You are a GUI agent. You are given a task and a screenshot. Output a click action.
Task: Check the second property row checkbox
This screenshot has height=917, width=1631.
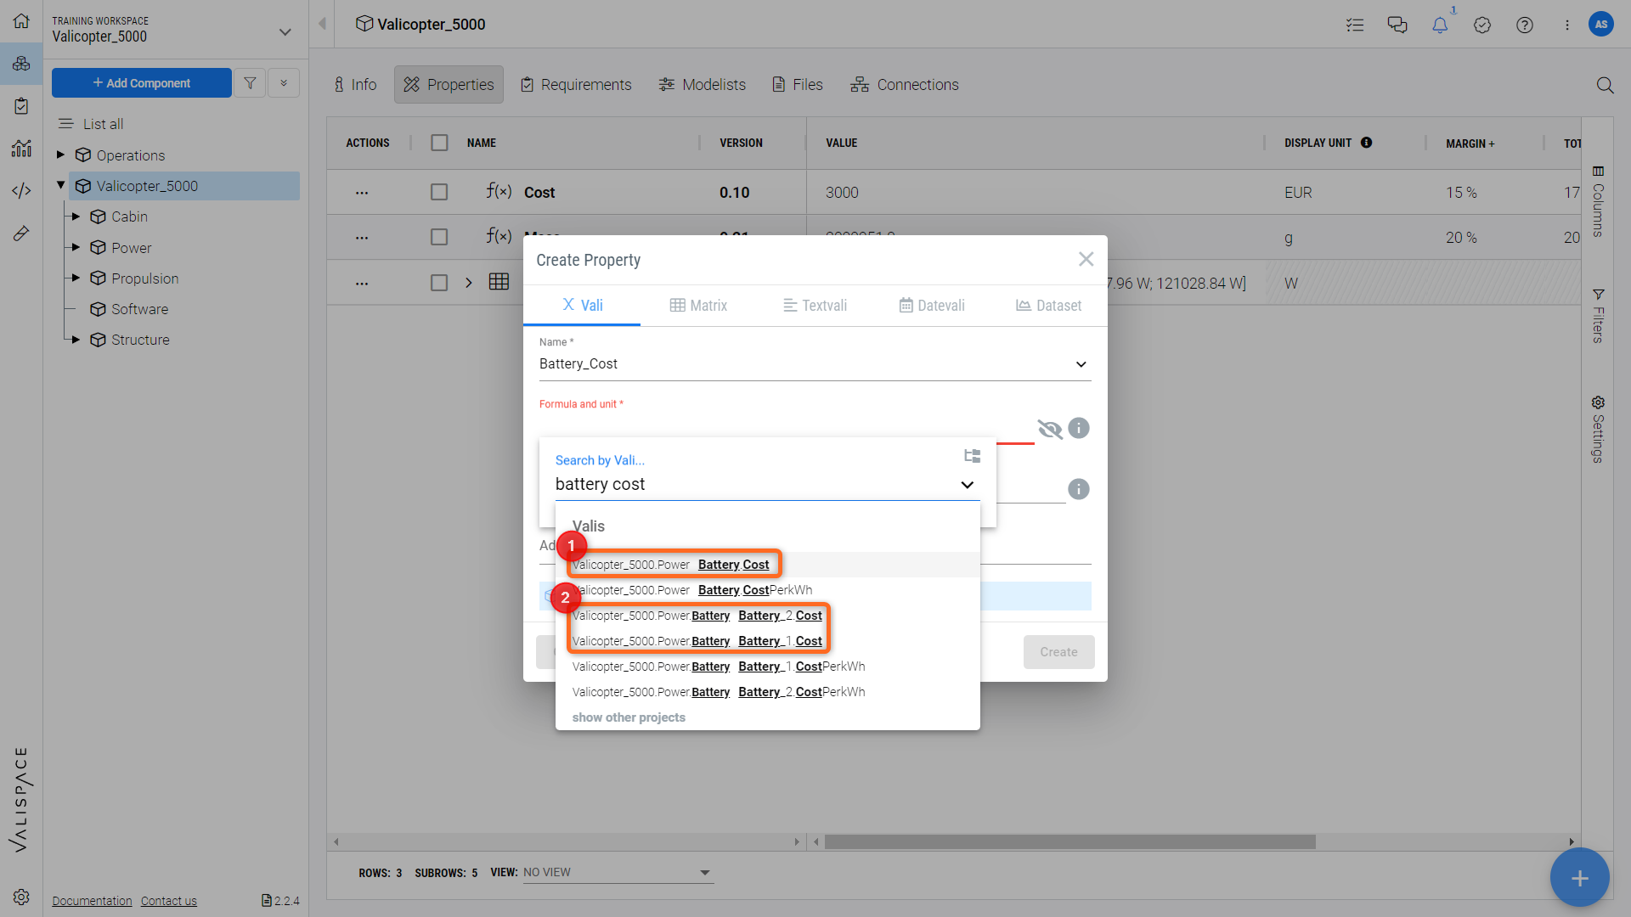click(x=439, y=237)
